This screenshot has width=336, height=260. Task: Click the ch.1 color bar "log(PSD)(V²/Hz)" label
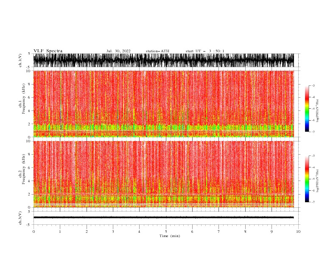point(317,111)
